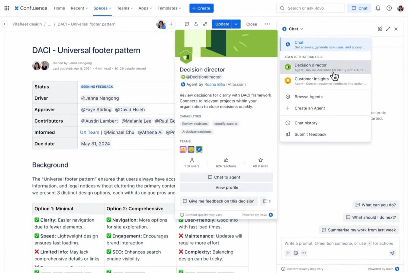Go to the Home menu item
This screenshot has width=408, height=273.
[59, 8]
